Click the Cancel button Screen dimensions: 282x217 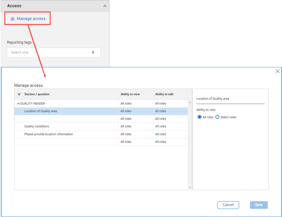pos(228,205)
